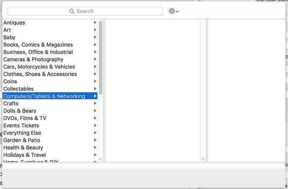Image resolution: width=288 pixels, height=189 pixels.
Task: Select the Dolls & Bears category
Action: click(50, 111)
